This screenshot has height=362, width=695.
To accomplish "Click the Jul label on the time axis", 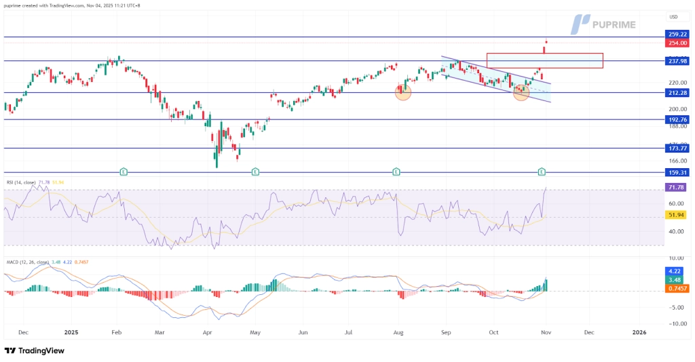I will (349, 332).
